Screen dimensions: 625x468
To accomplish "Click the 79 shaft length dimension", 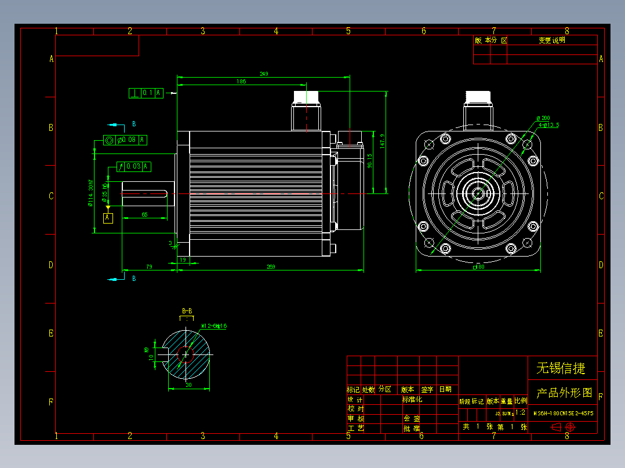I will point(149,266).
